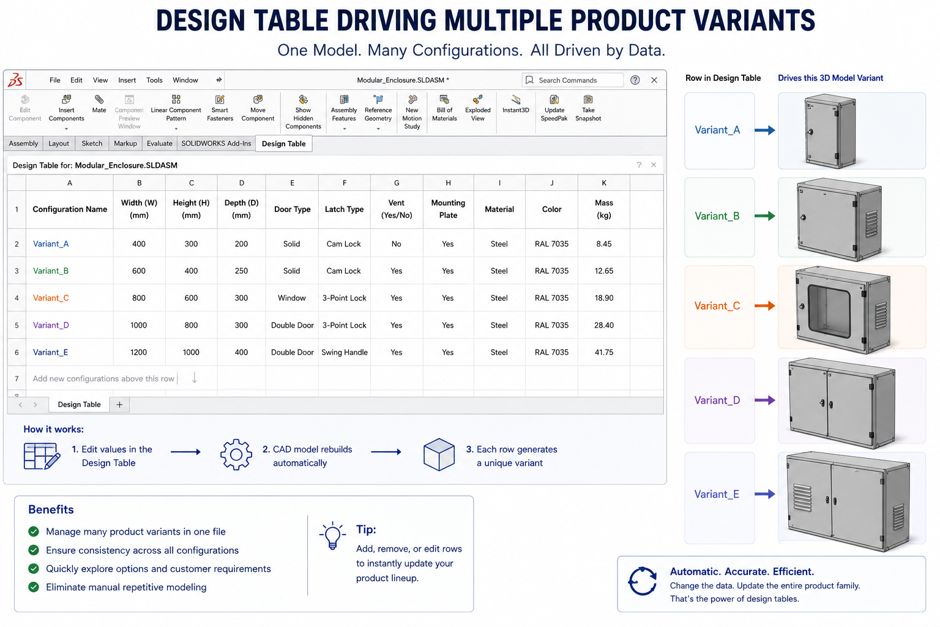
Task: Expand Reference Geometry dropdown arrow
Action: [x=378, y=129]
